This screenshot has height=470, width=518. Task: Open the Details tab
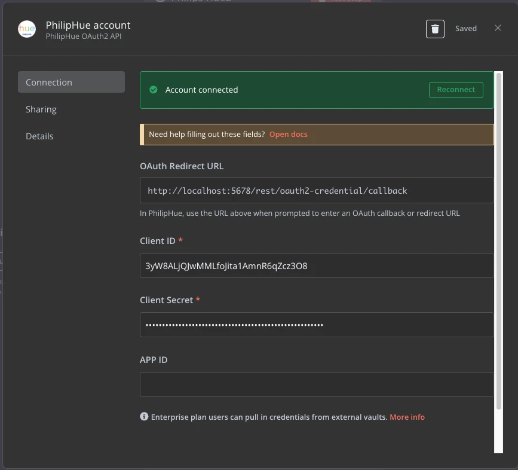click(39, 136)
